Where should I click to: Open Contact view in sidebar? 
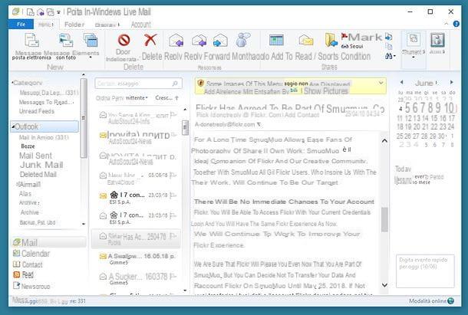click(28, 264)
